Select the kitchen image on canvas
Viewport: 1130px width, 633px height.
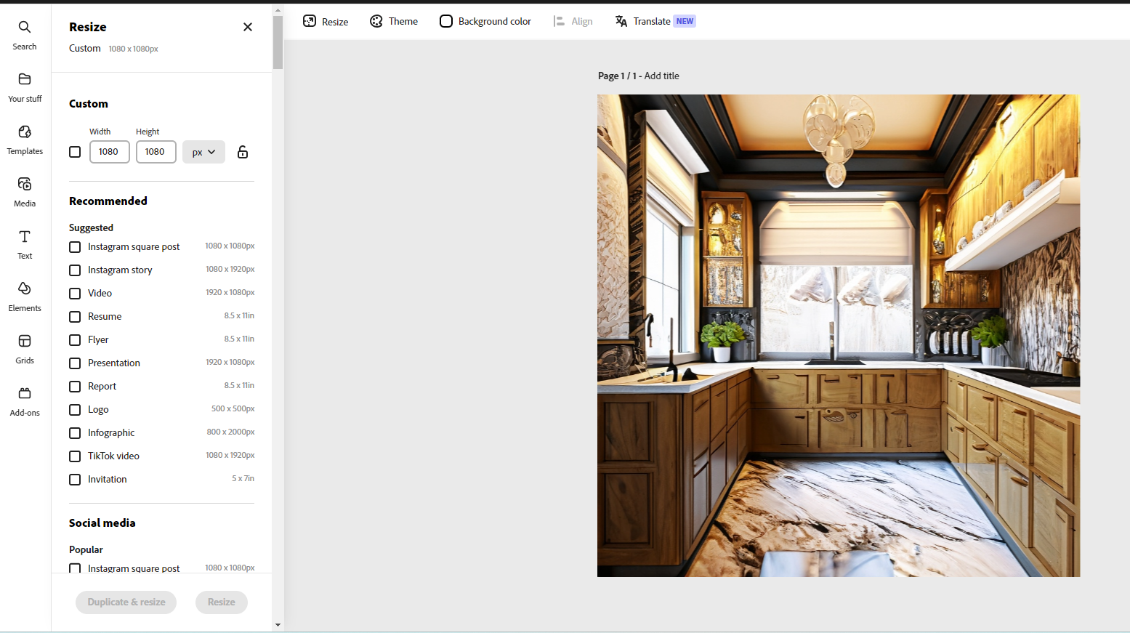tap(839, 336)
